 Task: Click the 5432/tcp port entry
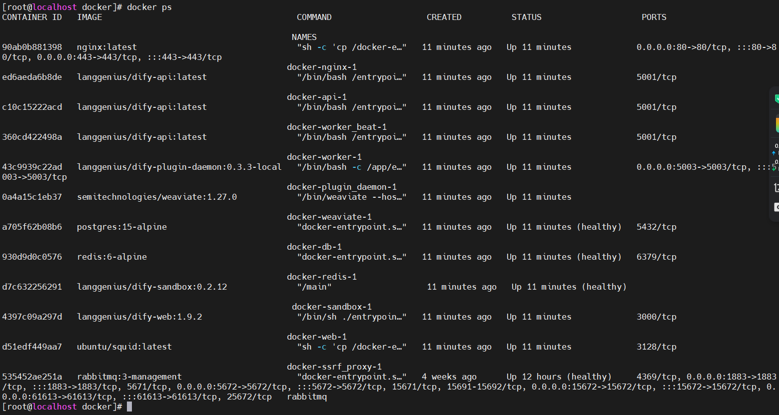[657, 227]
